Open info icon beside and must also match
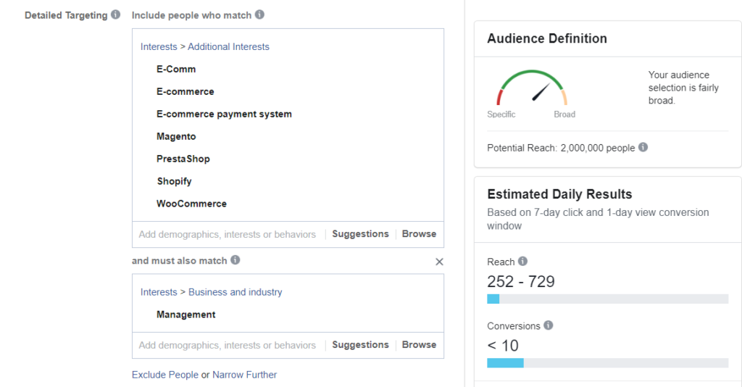The width and height of the screenshot is (742, 387). tap(235, 259)
